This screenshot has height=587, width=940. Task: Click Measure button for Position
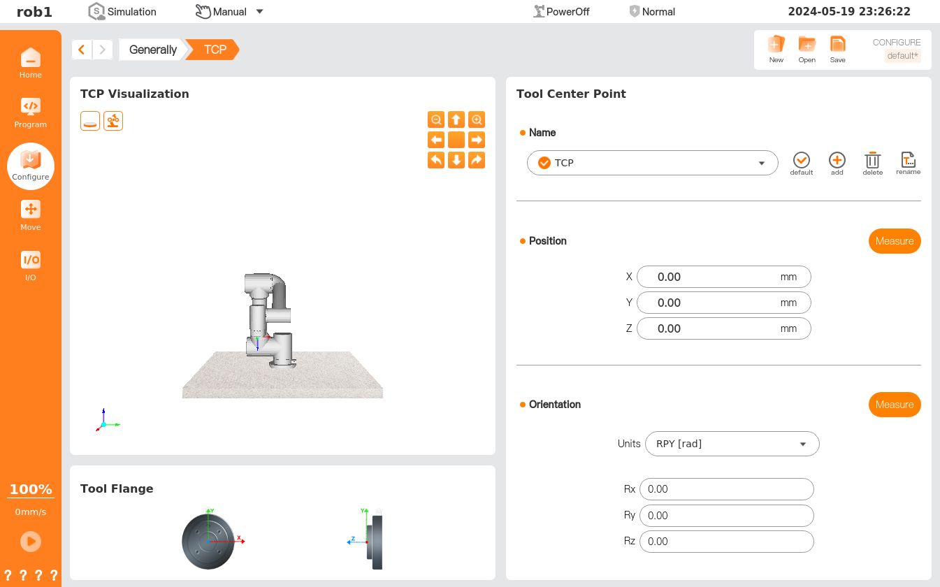(x=895, y=241)
